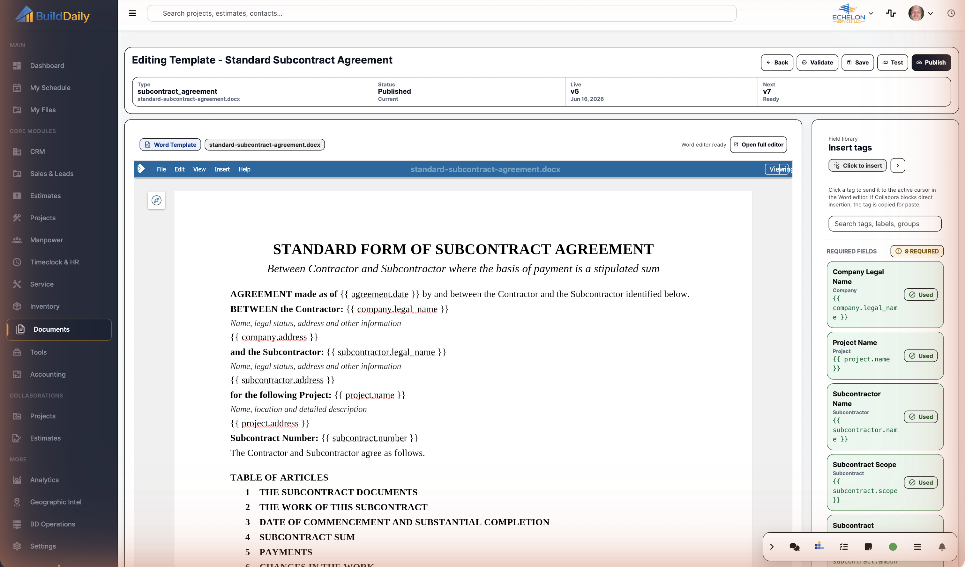This screenshot has height=567, width=965.
Task: Click the BuildDaily logo
Action: pyautogui.click(x=52, y=15)
